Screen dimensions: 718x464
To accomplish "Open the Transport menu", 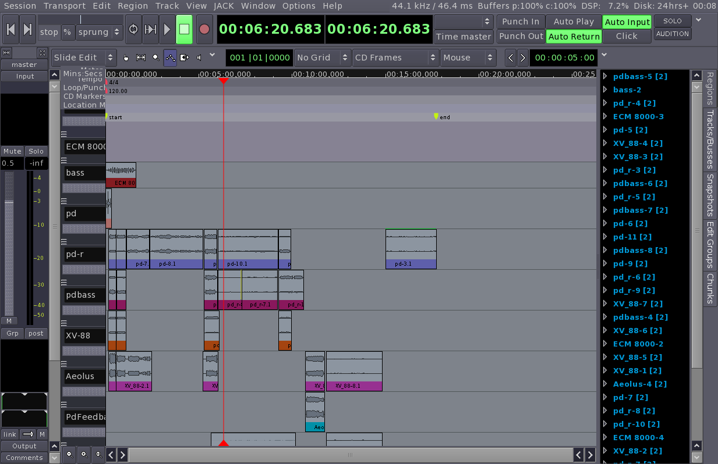I will tap(64, 6).
